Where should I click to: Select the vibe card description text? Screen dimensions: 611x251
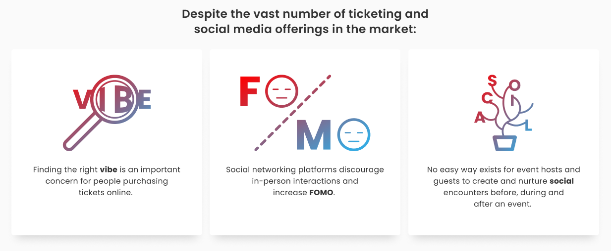[x=107, y=181]
